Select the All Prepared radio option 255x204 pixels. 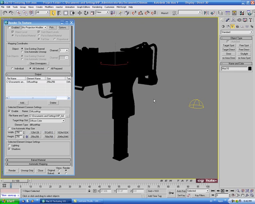pos(48,69)
